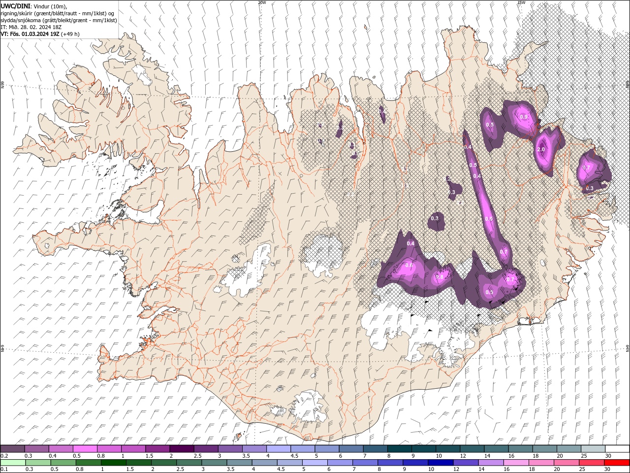This screenshot has width=630, height=473.
Task: Click the valid time "VT: Fös. 01.03.2024 19Z"
Action: tap(30, 34)
